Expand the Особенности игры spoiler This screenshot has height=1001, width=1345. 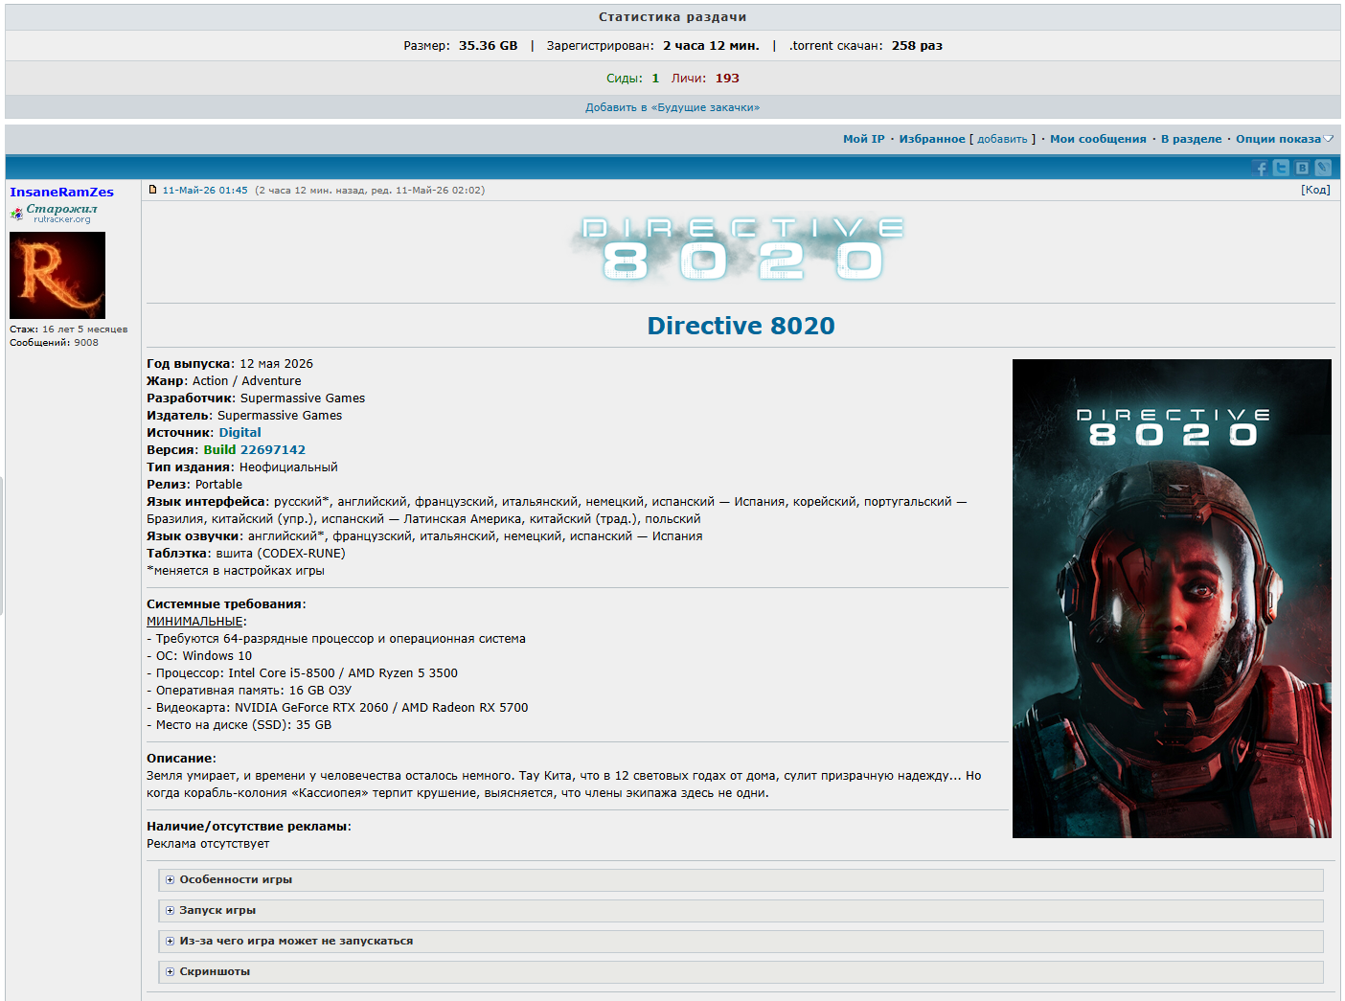pos(741,880)
